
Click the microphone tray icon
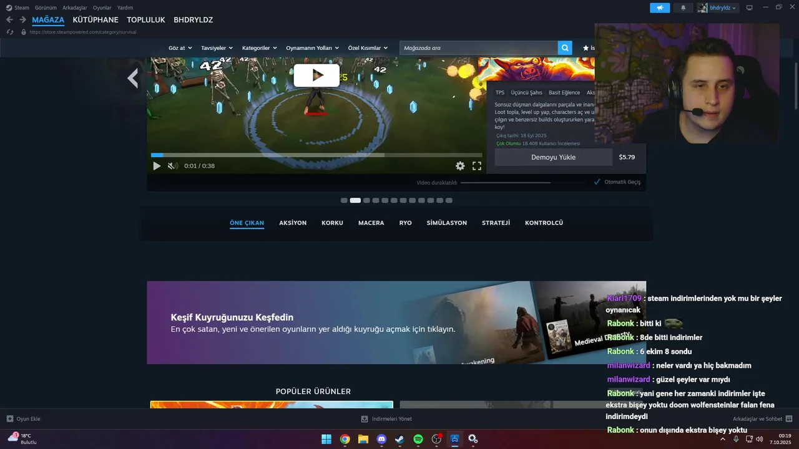tap(736, 439)
